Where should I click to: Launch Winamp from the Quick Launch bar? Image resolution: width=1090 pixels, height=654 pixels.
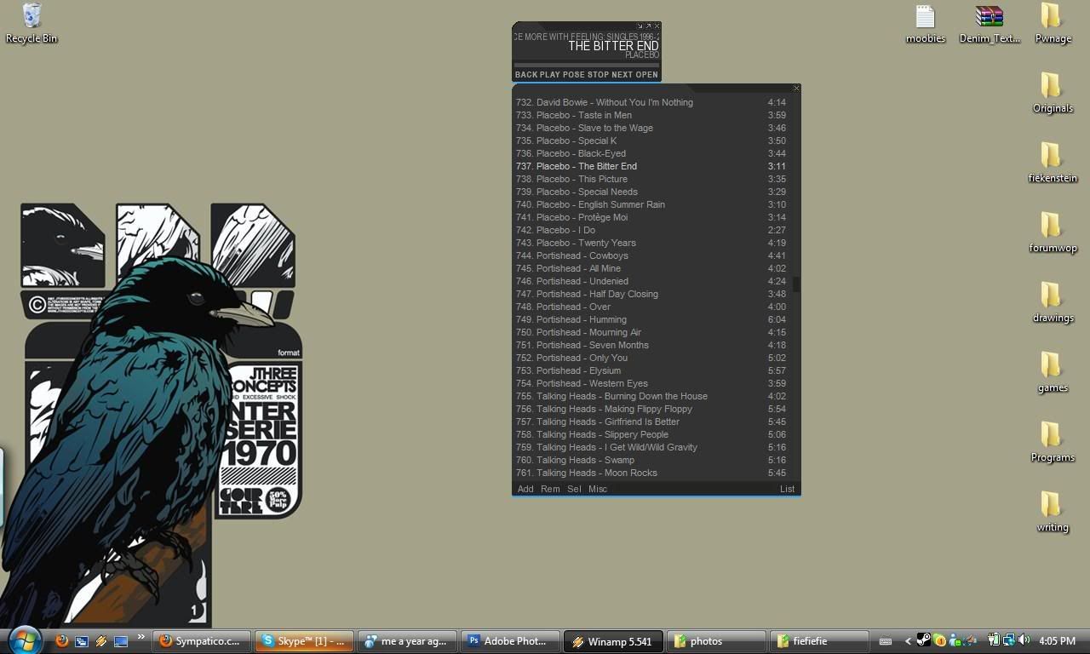point(101,641)
